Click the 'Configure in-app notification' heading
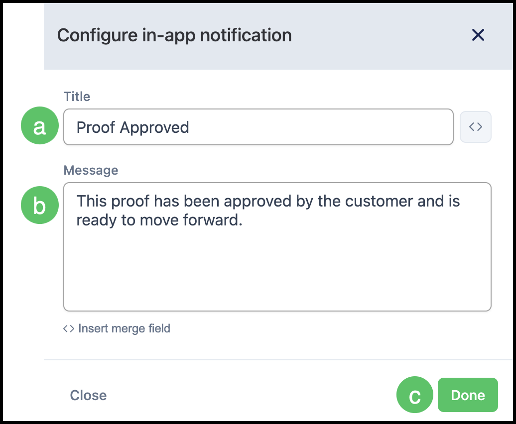 pyautogui.click(x=174, y=35)
